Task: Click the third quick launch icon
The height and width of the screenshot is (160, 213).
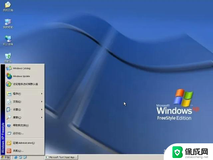Action: (x=25, y=157)
